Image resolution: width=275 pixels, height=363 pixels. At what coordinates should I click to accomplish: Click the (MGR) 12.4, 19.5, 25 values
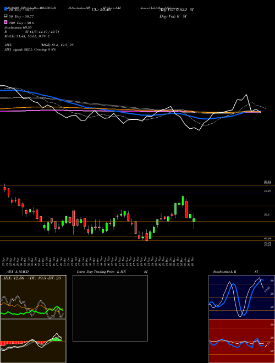point(57,45)
